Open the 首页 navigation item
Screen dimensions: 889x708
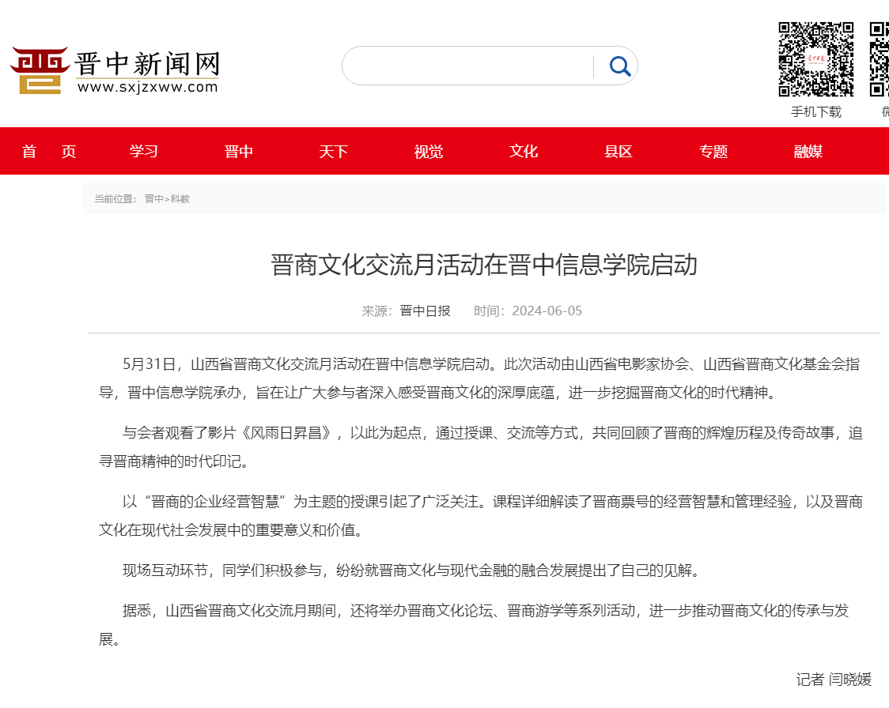(49, 151)
